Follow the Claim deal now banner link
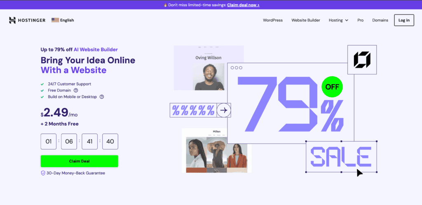 tap(243, 5)
